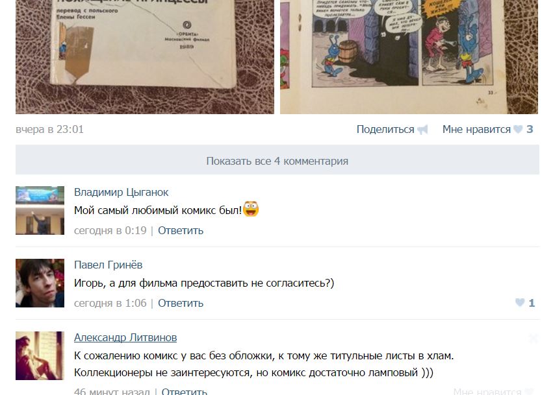Screen dimensions: 553x395
Task: Toggle "Мне нравится" on the post
Action: pos(476,129)
